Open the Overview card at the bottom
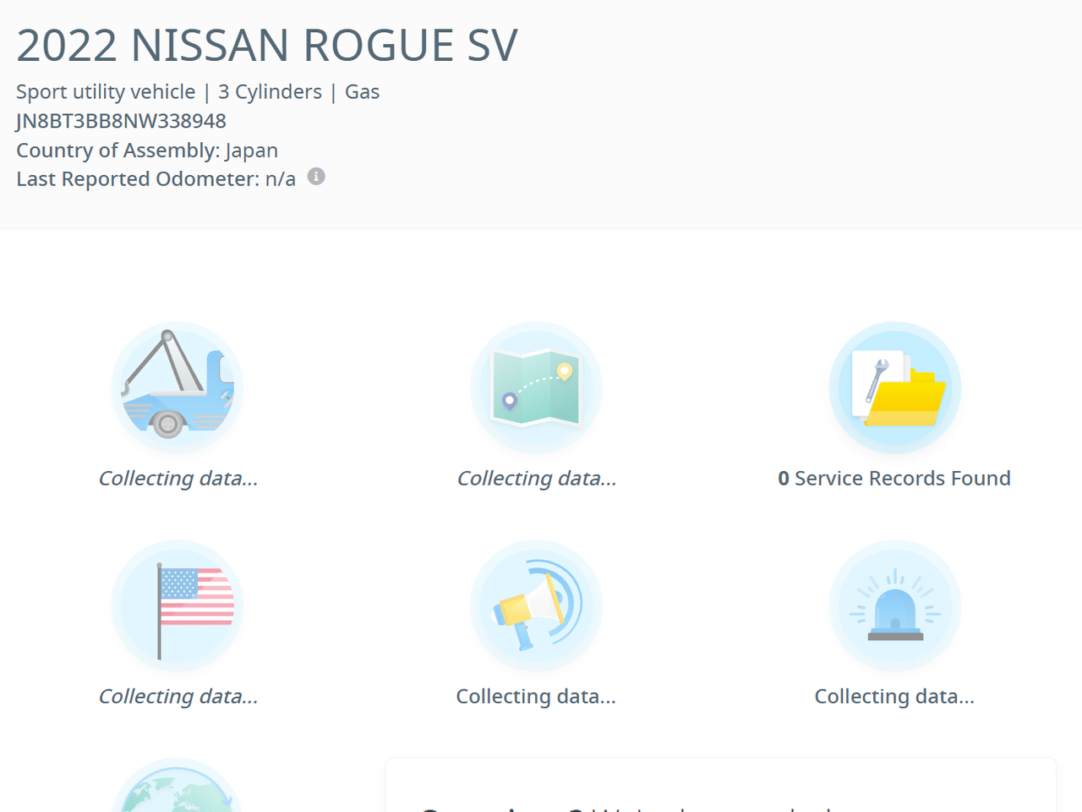1082x812 pixels. [x=721, y=787]
